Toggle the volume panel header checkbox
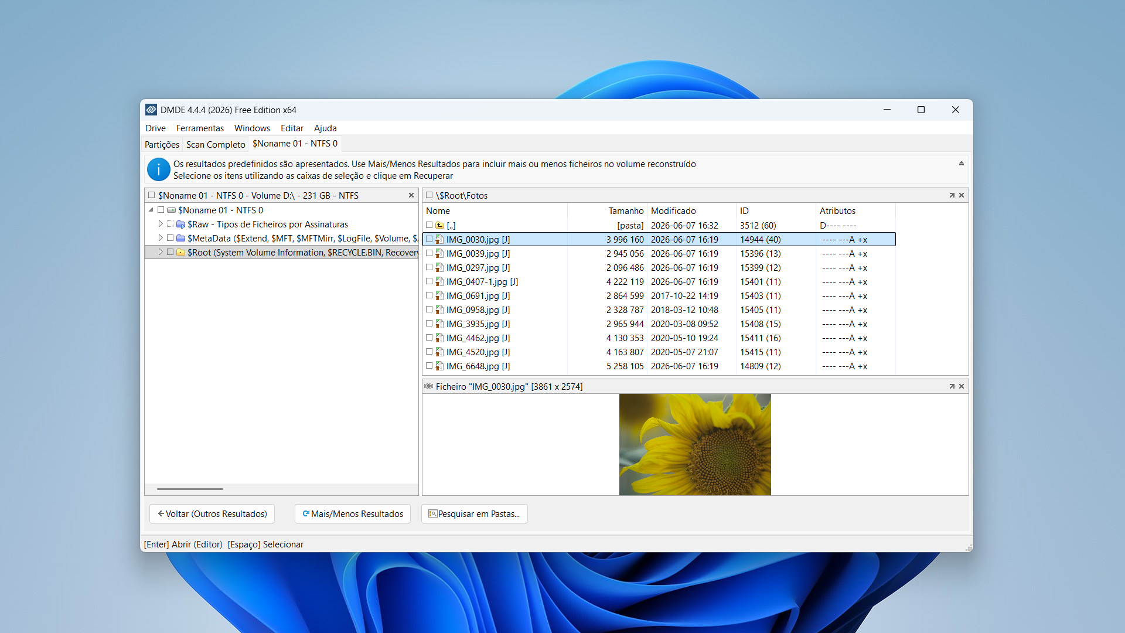Viewport: 1125px width, 633px height. [x=152, y=195]
